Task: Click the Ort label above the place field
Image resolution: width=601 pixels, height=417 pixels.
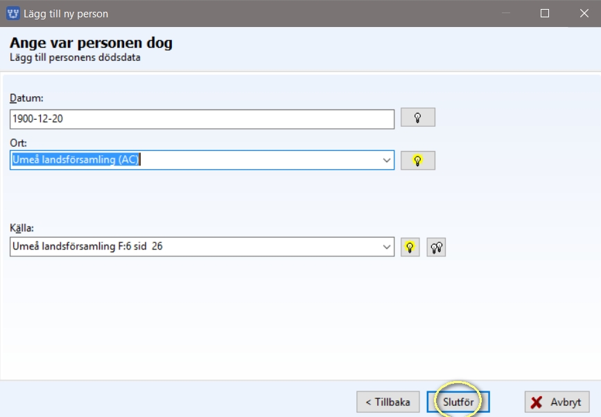Action: click(19, 143)
